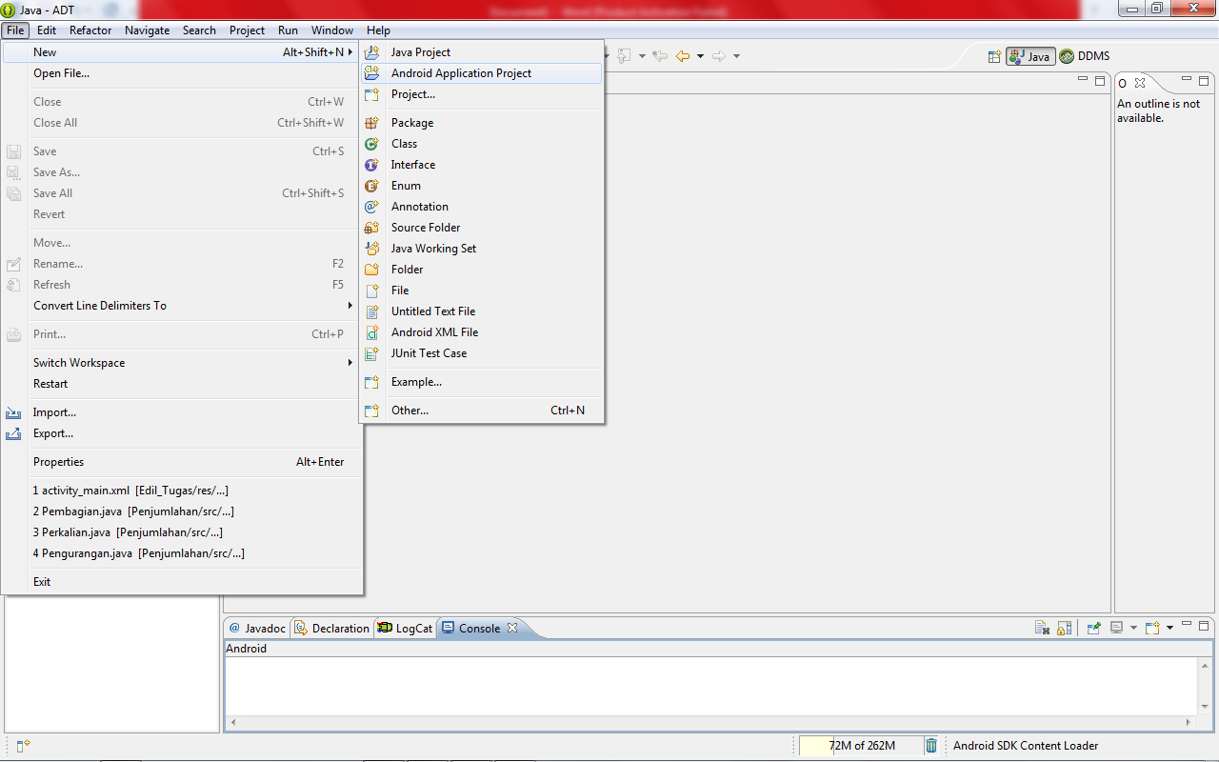This screenshot has width=1219, height=762.
Task: Open the Edit menu
Action: (x=47, y=30)
